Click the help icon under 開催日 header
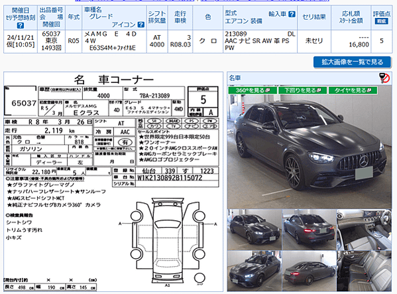 (21, 25)
